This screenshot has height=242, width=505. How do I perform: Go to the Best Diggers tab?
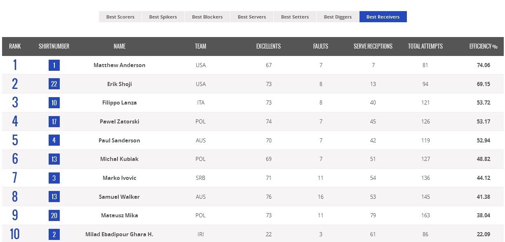coord(338,17)
